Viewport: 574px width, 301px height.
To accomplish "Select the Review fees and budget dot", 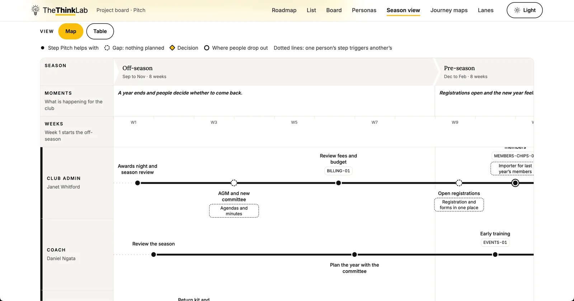I will 338,183.
